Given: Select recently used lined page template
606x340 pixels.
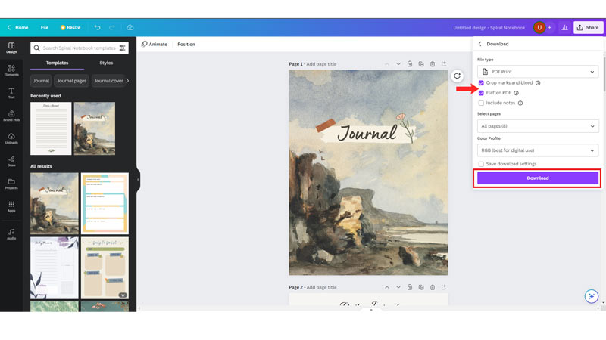Looking at the screenshot, I should (x=51, y=128).
